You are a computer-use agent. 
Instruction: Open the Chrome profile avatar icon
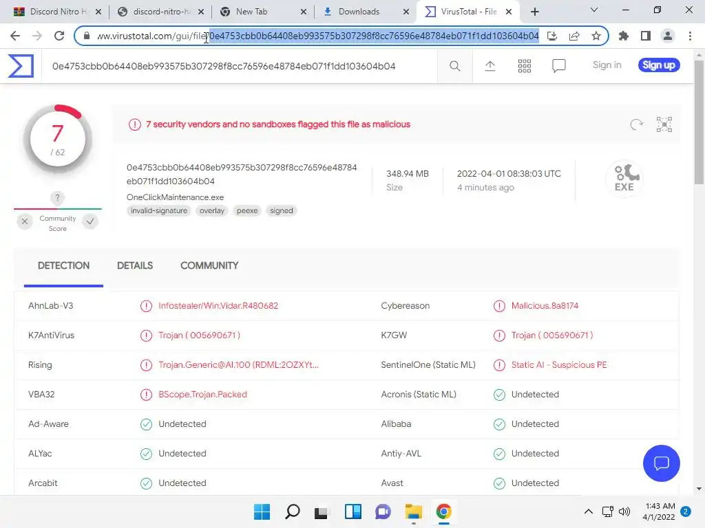668,36
